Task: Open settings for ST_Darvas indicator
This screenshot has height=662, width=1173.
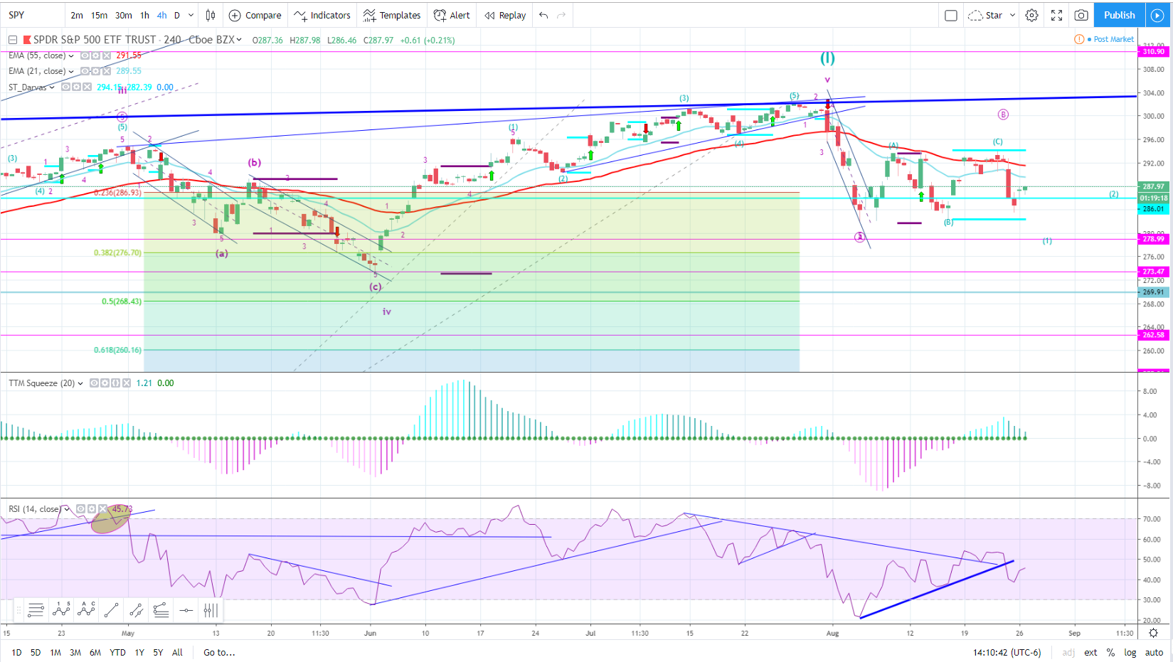Action: tap(76, 87)
